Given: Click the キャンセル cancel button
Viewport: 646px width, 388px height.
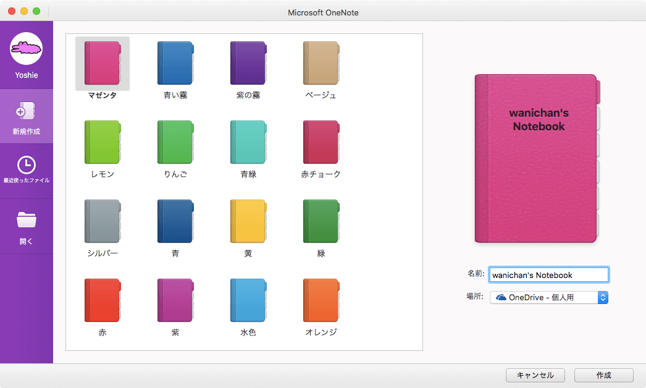Looking at the screenshot, I should pos(535,375).
